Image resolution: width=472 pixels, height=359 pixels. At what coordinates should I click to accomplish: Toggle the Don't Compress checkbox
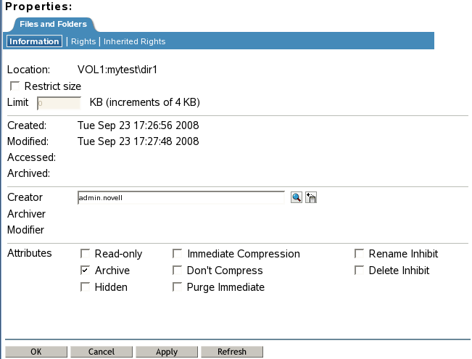tap(178, 271)
